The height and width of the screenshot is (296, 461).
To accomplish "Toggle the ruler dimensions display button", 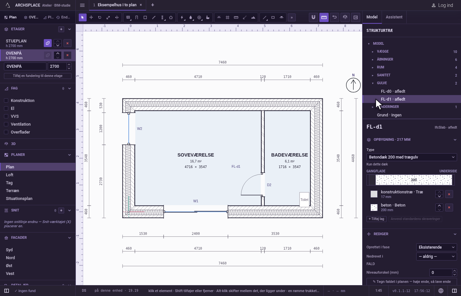I will pos(324,17).
